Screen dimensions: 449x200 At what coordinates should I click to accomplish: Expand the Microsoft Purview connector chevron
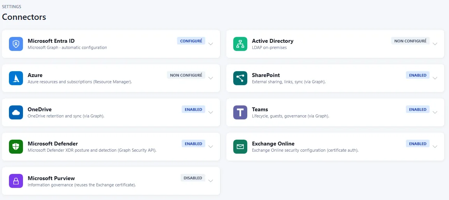pos(211,181)
